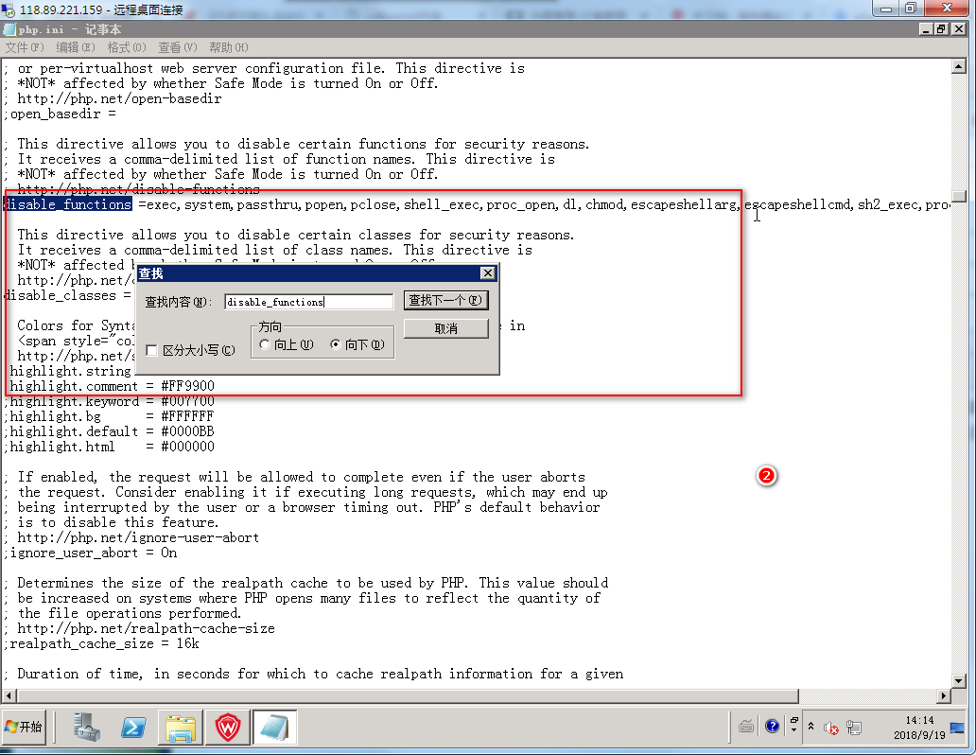This screenshot has height=755, width=976.
Task: Click the red shield security app icon
Action: (227, 728)
